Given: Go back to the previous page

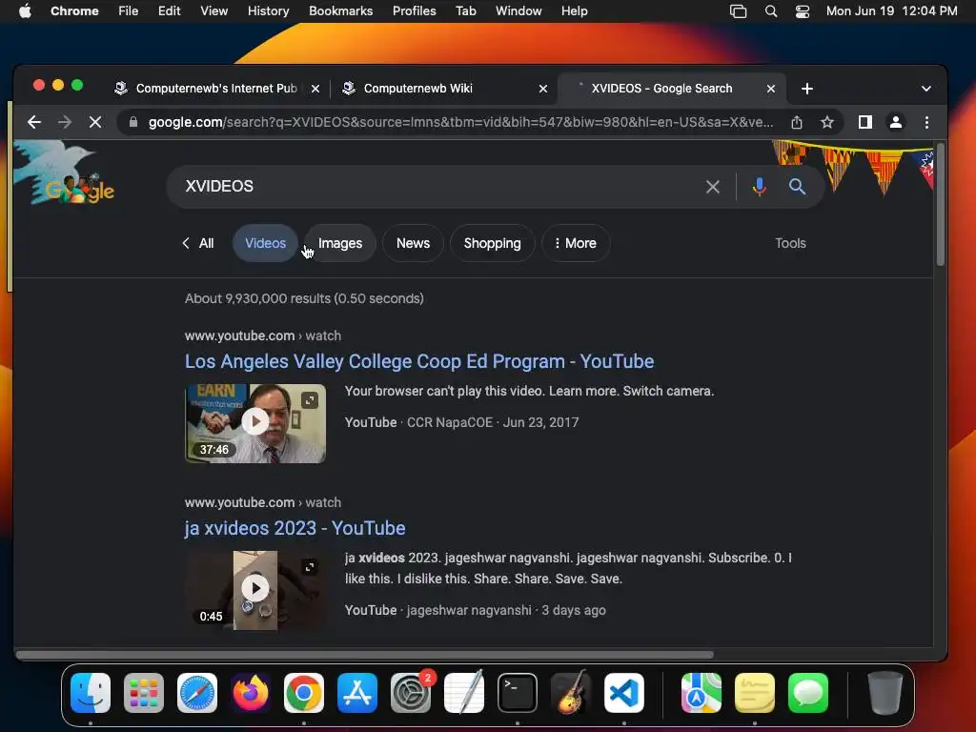Looking at the screenshot, I should 34,122.
